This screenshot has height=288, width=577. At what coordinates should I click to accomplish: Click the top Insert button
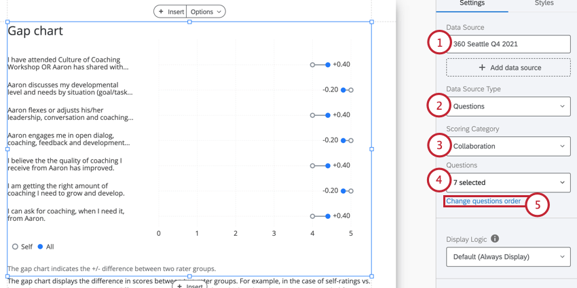point(170,12)
